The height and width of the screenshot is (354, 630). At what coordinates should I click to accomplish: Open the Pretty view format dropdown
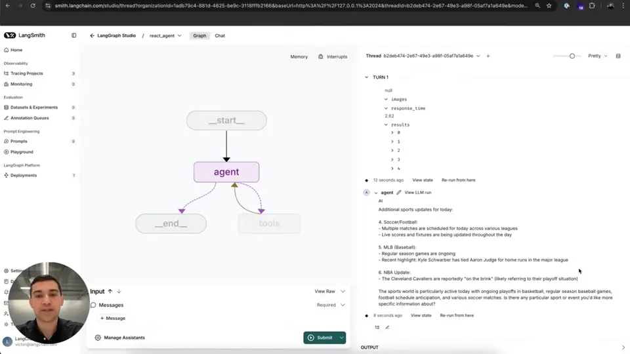click(x=597, y=56)
